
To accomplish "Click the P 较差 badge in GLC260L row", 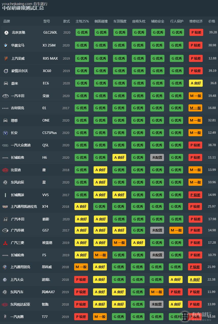I will coord(196,32).
